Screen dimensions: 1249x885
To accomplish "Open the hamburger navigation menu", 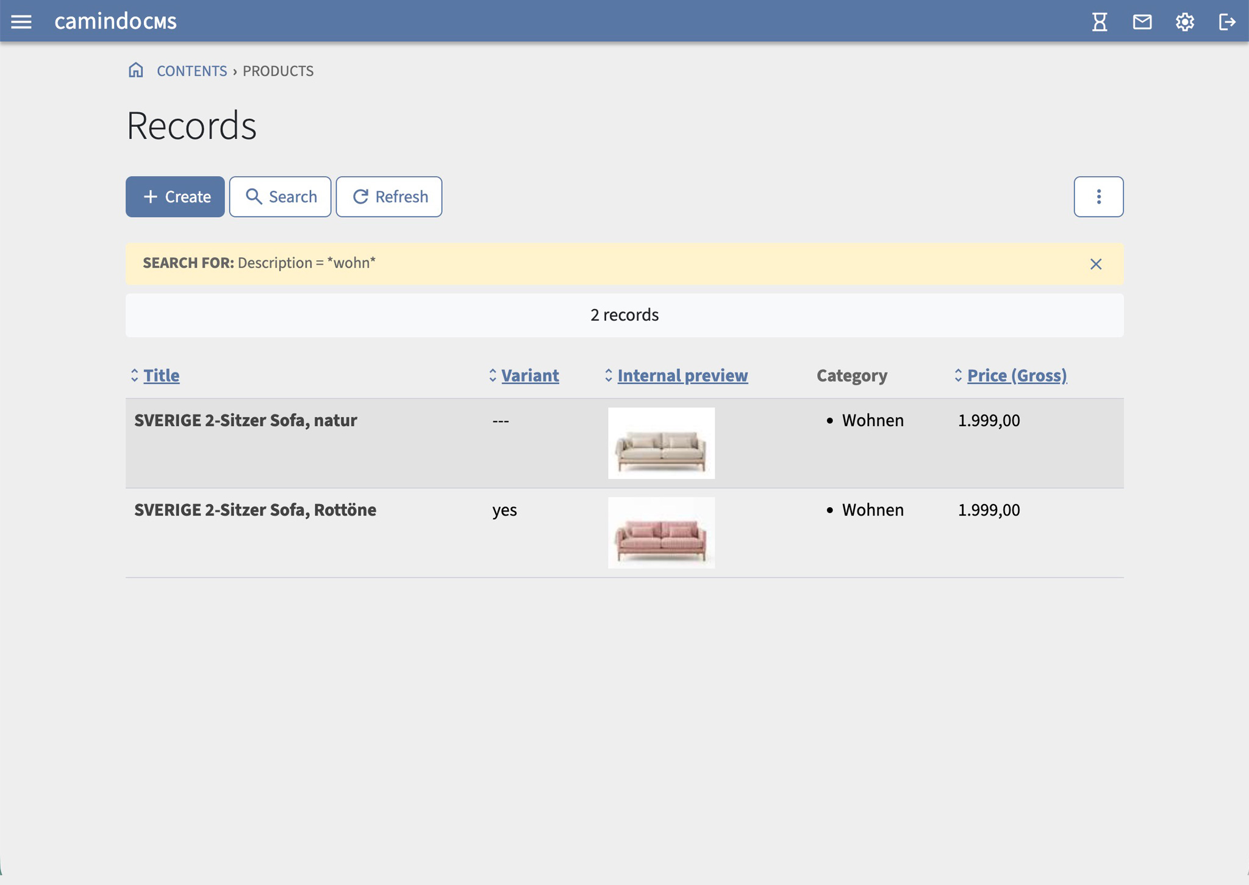I will (21, 22).
